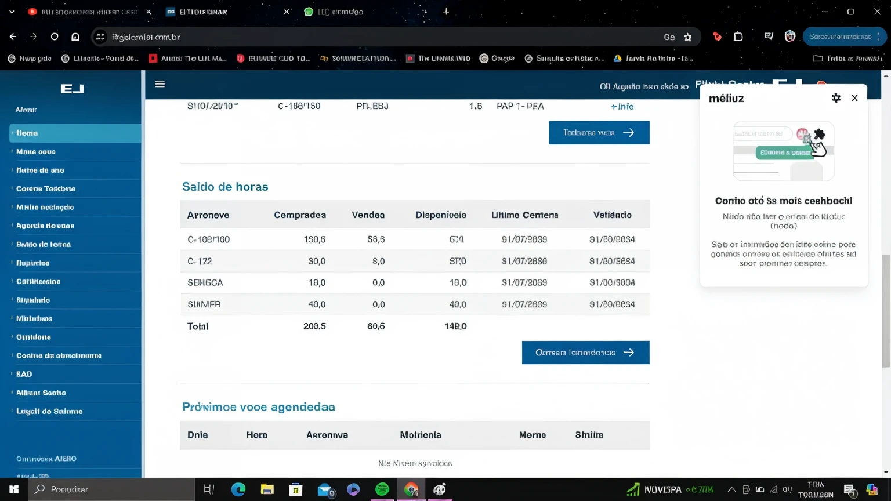This screenshot has width=891, height=501.
Task: Click SEHBCA aircraft cell
Action: point(205,283)
